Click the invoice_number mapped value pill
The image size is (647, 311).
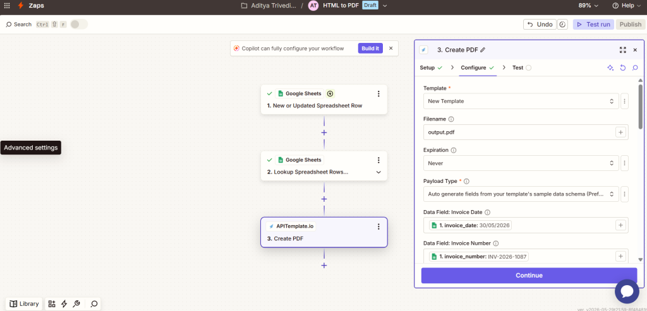click(x=479, y=257)
